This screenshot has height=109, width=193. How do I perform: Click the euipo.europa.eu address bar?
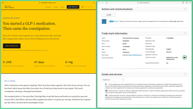point(143,3)
